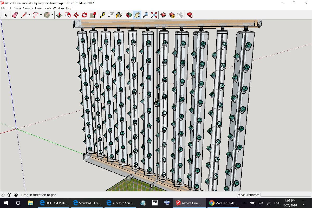Image resolution: width=312 pixels, height=208 pixels.
Task: Select the Move tool
Action: point(76,15)
